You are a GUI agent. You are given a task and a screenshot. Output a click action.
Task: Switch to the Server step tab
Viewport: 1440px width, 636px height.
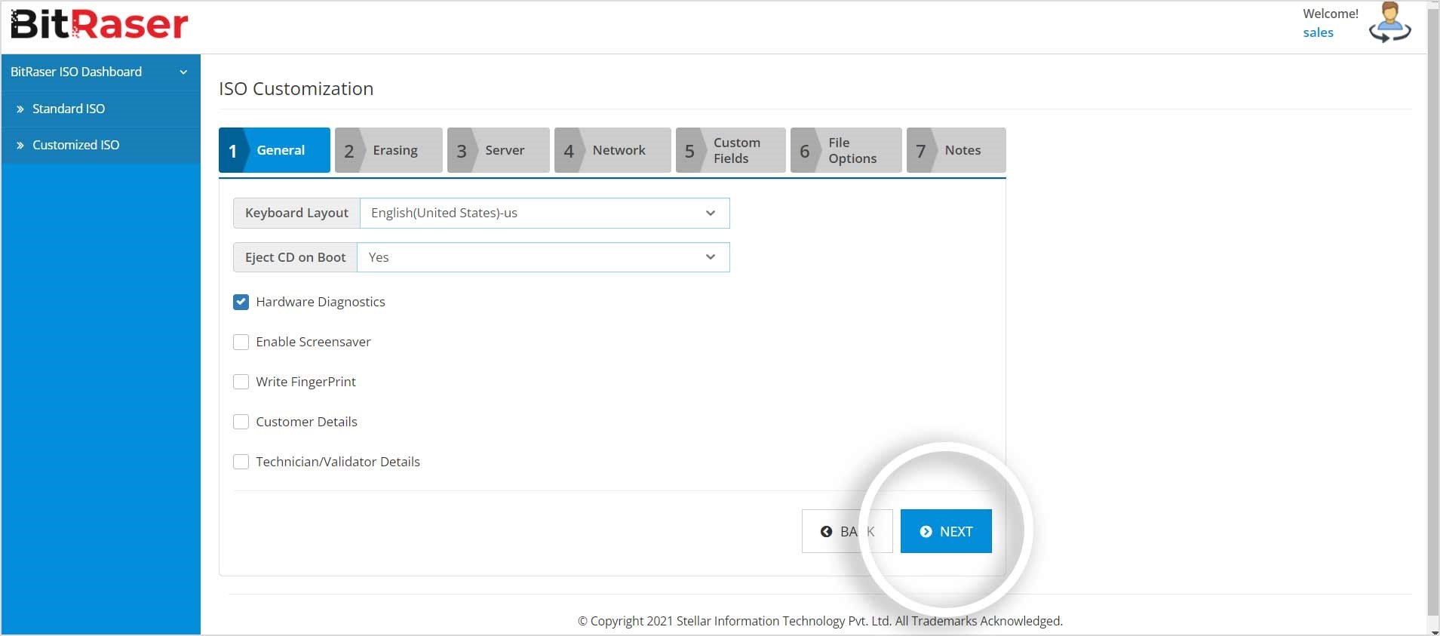(499, 150)
